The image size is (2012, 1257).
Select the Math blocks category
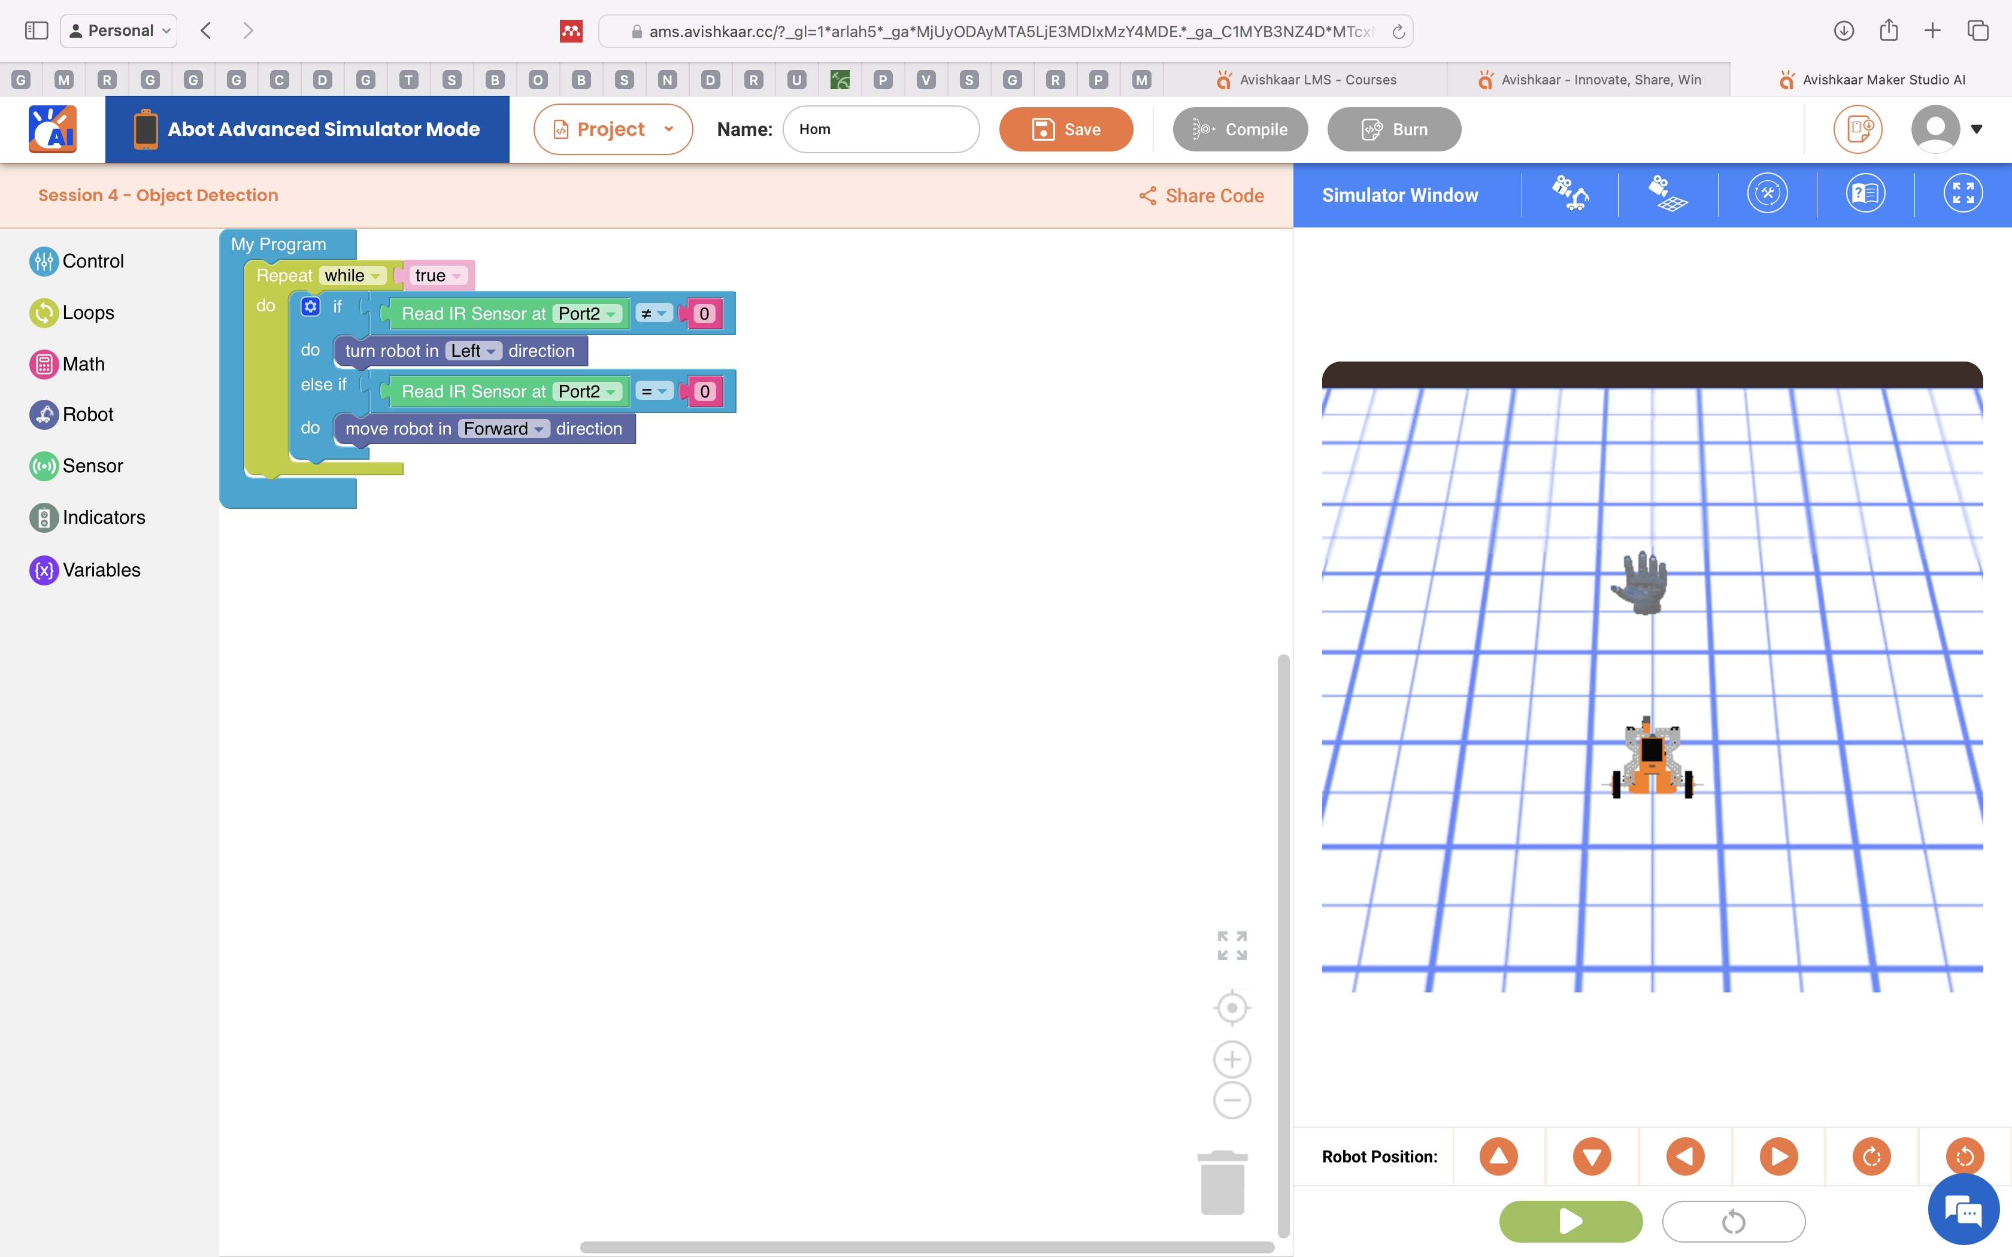click(x=84, y=363)
